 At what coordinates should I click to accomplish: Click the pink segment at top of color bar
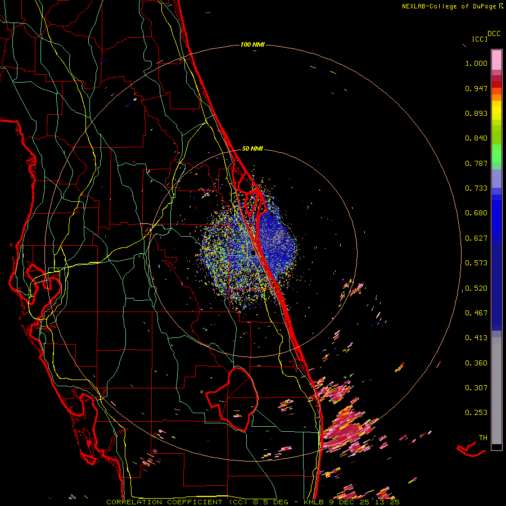tap(496, 60)
